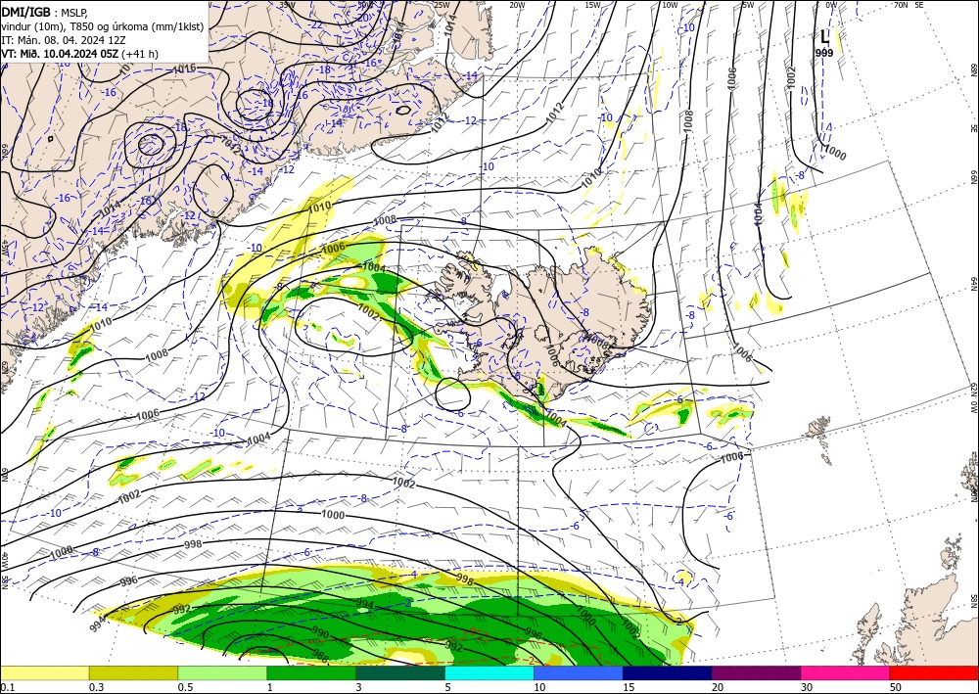Click the '-22' temperature contour label
Viewport: 979px width, 694px height.
click(x=316, y=25)
